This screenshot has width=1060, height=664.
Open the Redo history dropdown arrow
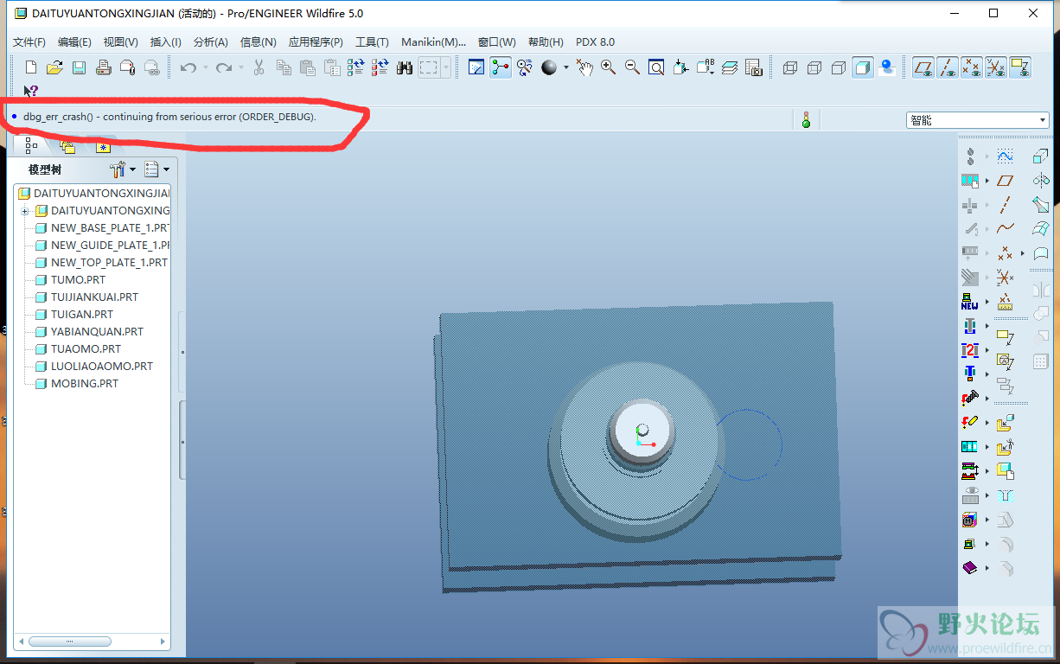tap(241, 67)
